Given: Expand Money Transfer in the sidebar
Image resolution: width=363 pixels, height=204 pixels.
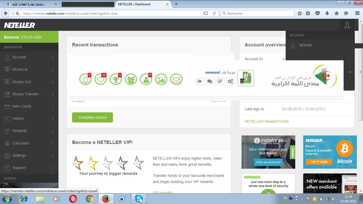Looking at the screenshot, I should coord(29,94).
